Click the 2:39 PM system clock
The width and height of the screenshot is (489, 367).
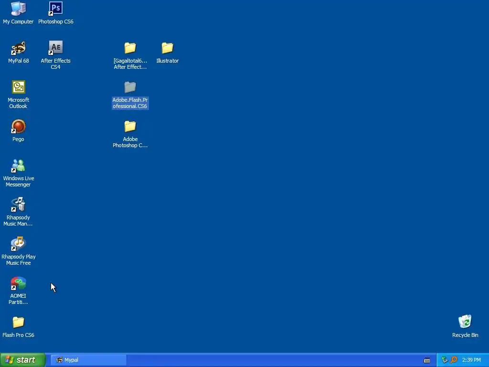pyautogui.click(x=471, y=360)
